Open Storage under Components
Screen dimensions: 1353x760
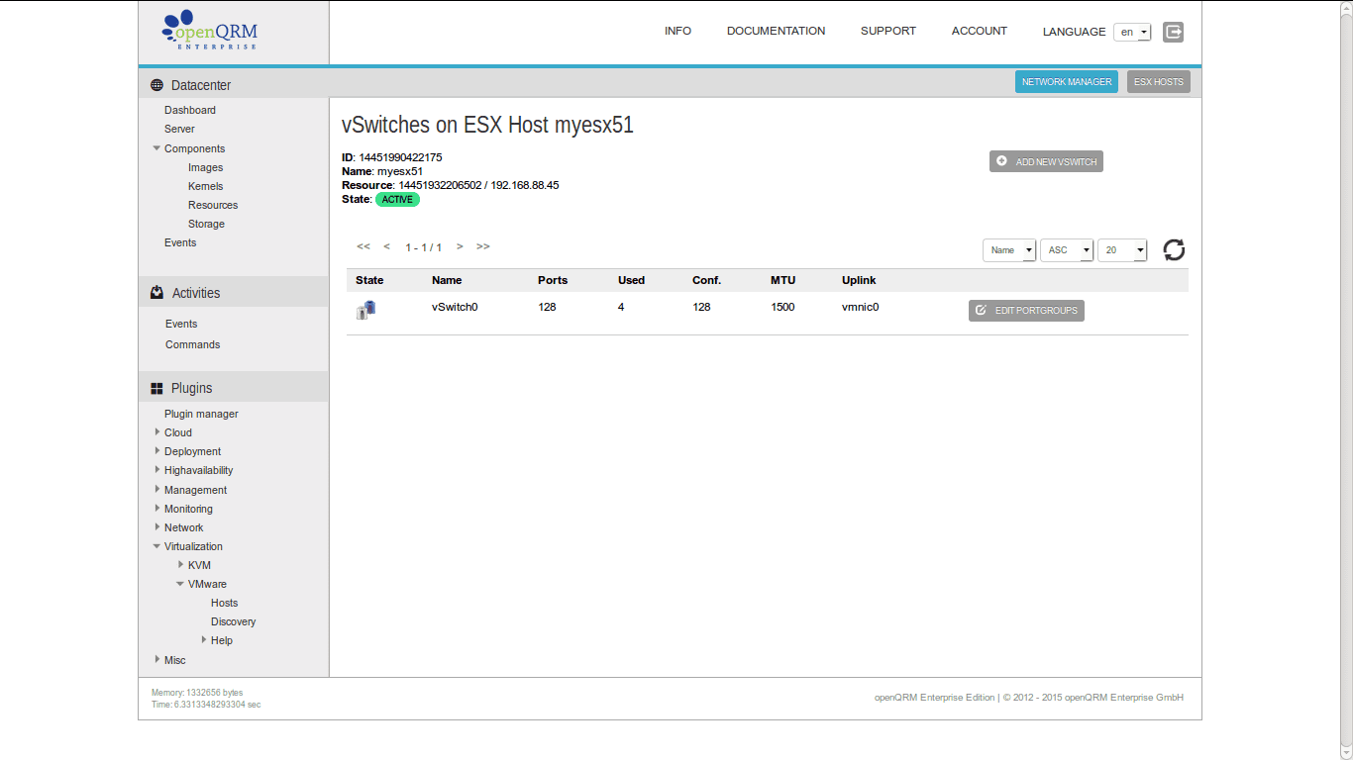[206, 224]
